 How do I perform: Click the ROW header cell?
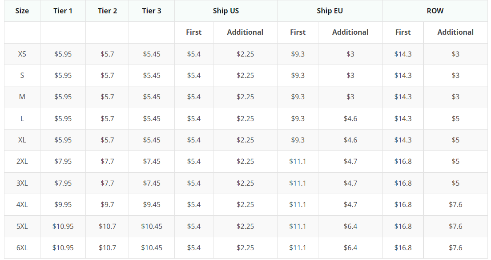coord(435,11)
